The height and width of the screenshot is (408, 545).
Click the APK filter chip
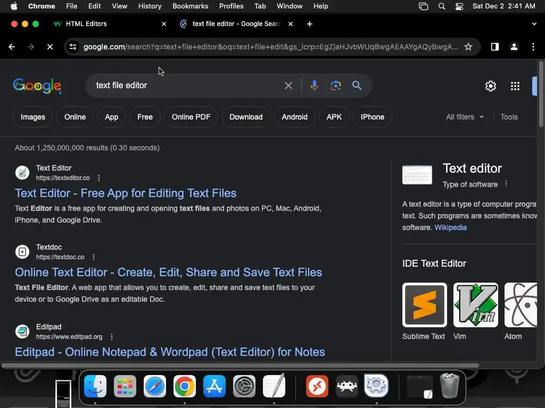coord(334,117)
